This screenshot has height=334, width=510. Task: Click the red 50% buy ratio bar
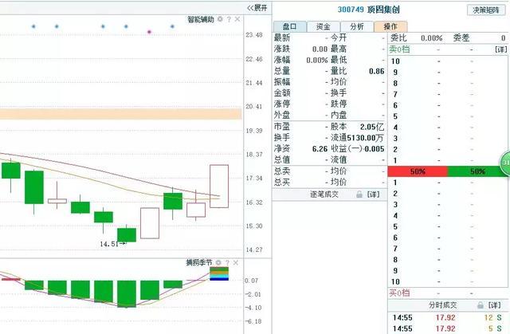pos(418,171)
